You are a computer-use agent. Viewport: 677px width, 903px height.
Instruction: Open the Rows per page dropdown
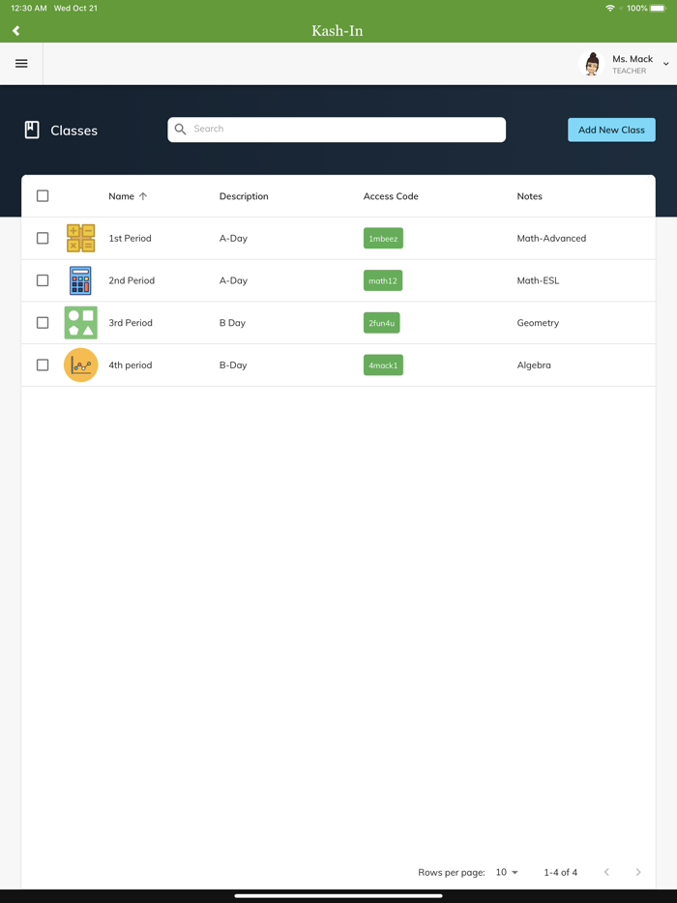507,872
